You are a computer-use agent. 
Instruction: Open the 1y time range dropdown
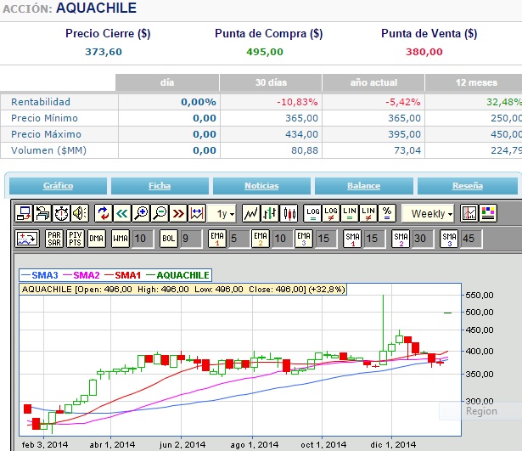click(x=222, y=213)
